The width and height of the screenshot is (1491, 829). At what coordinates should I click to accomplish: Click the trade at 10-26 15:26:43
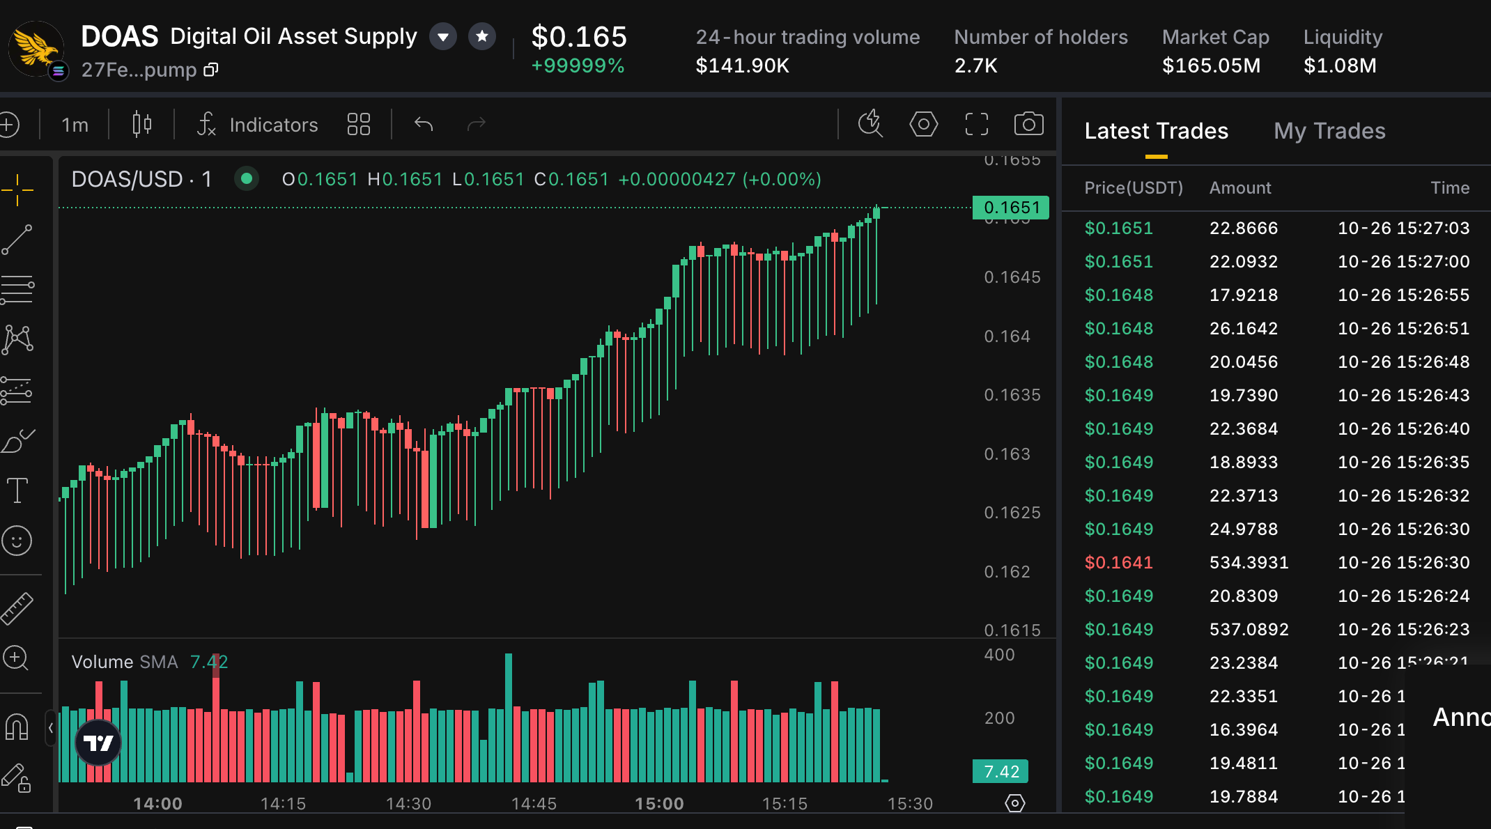tap(1276, 395)
